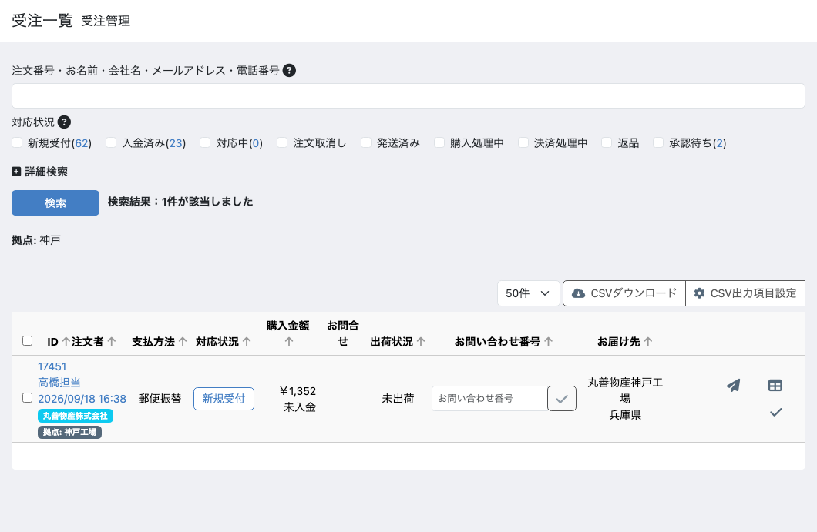This screenshot has width=817, height=532.
Task: Open help icon beside 対応状況 label
Action: [x=64, y=122]
